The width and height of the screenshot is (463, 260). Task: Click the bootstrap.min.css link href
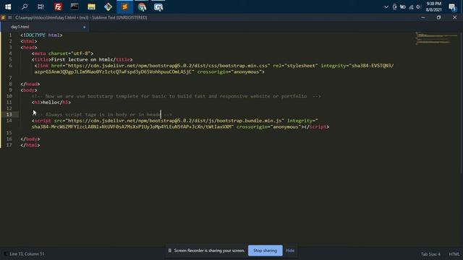(x=168, y=66)
